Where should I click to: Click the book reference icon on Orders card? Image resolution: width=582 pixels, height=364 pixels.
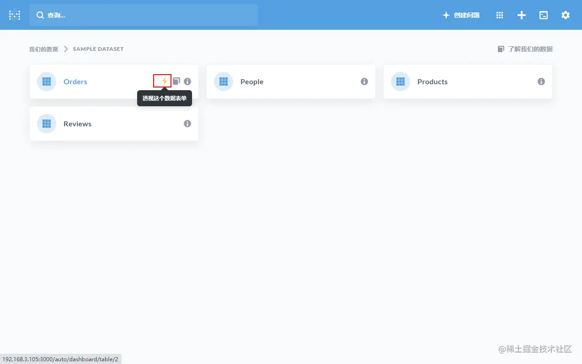(176, 81)
